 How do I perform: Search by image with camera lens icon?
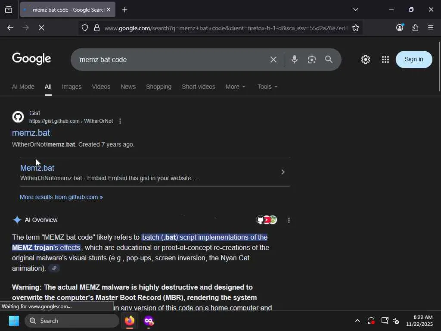tap(312, 59)
